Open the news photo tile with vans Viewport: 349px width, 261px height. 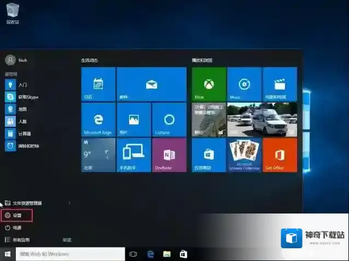tap(262, 119)
